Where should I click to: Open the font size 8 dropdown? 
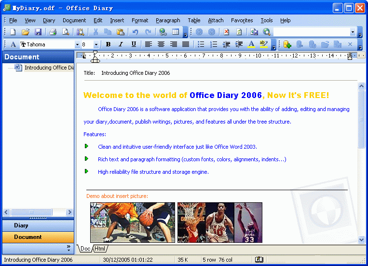coord(96,44)
